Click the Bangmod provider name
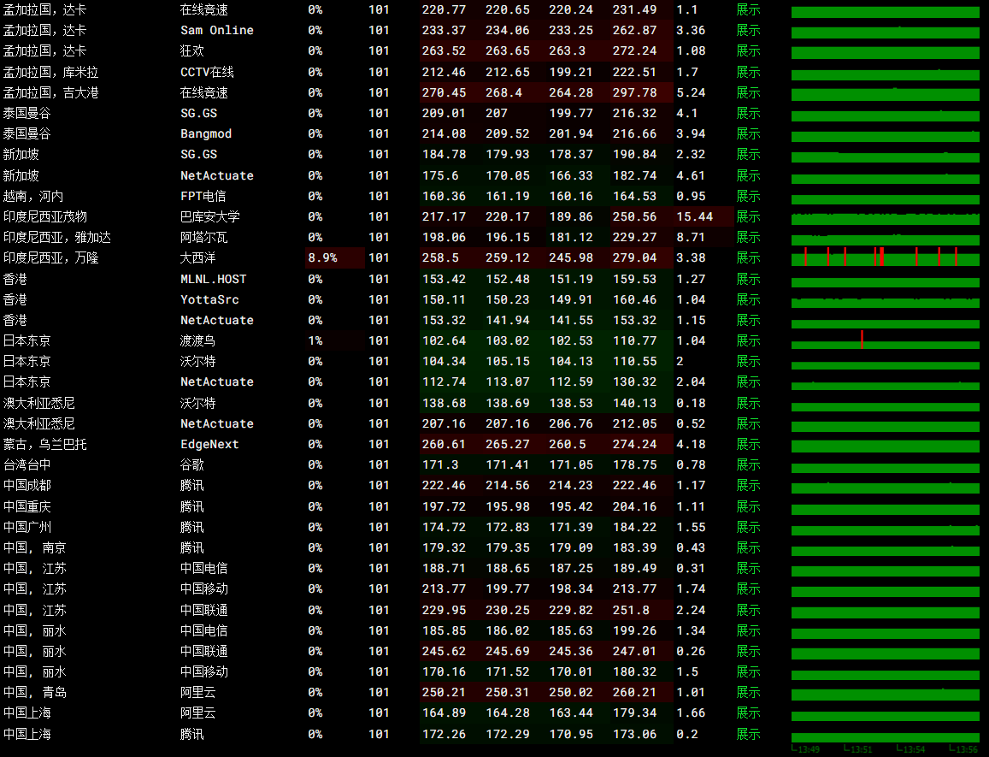Screen dimensions: 989x757 click(x=206, y=133)
